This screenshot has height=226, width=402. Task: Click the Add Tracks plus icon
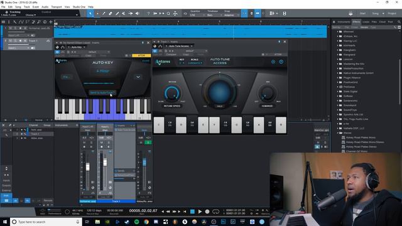click(x=51, y=22)
